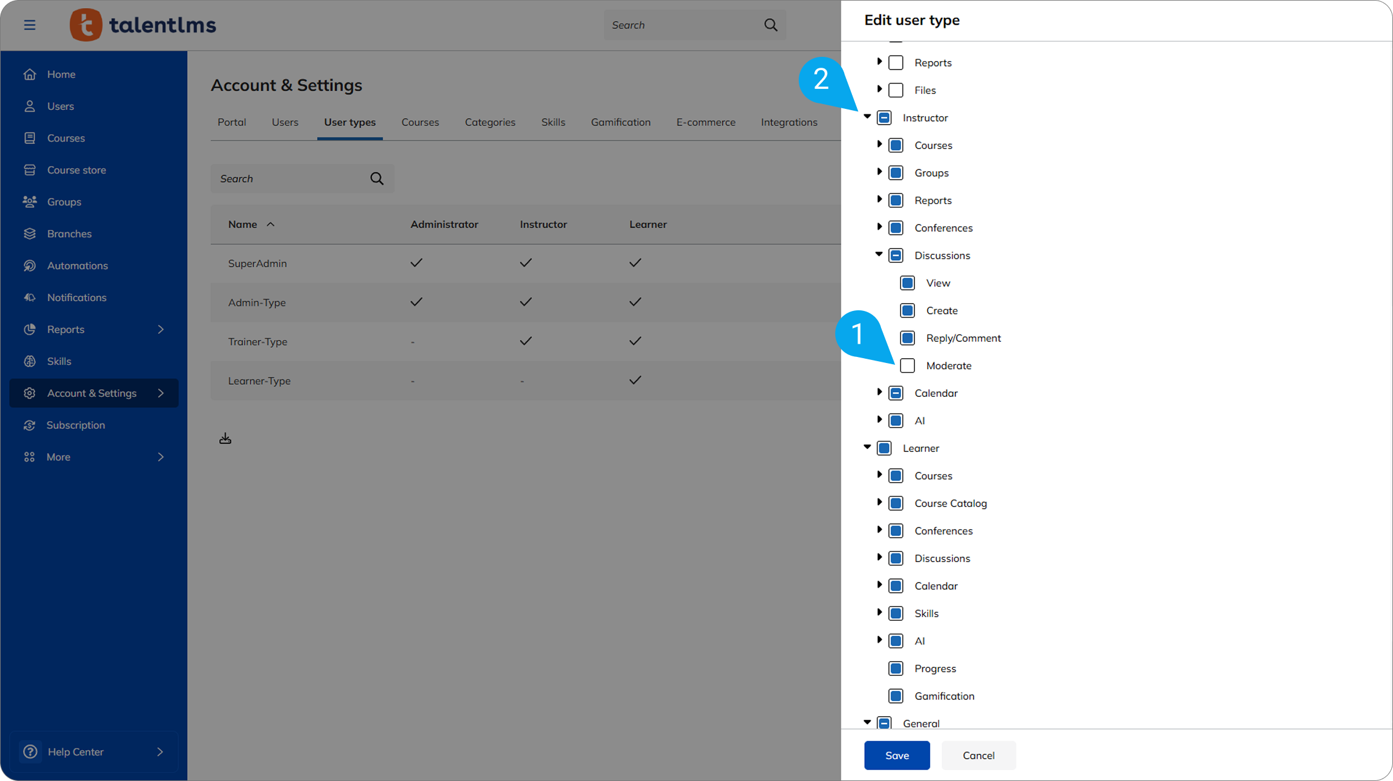Click the user types search magnifier

[x=376, y=178]
